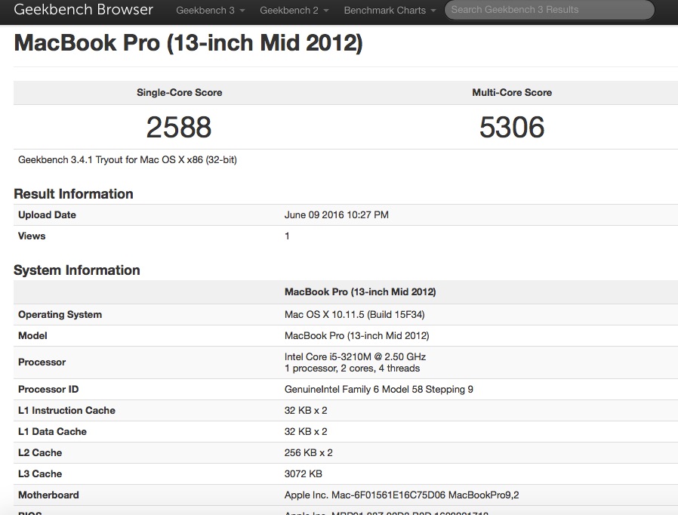Screen dimensions: 678x515
Task: Select the multi-core score value 5306
Action: (x=512, y=127)
